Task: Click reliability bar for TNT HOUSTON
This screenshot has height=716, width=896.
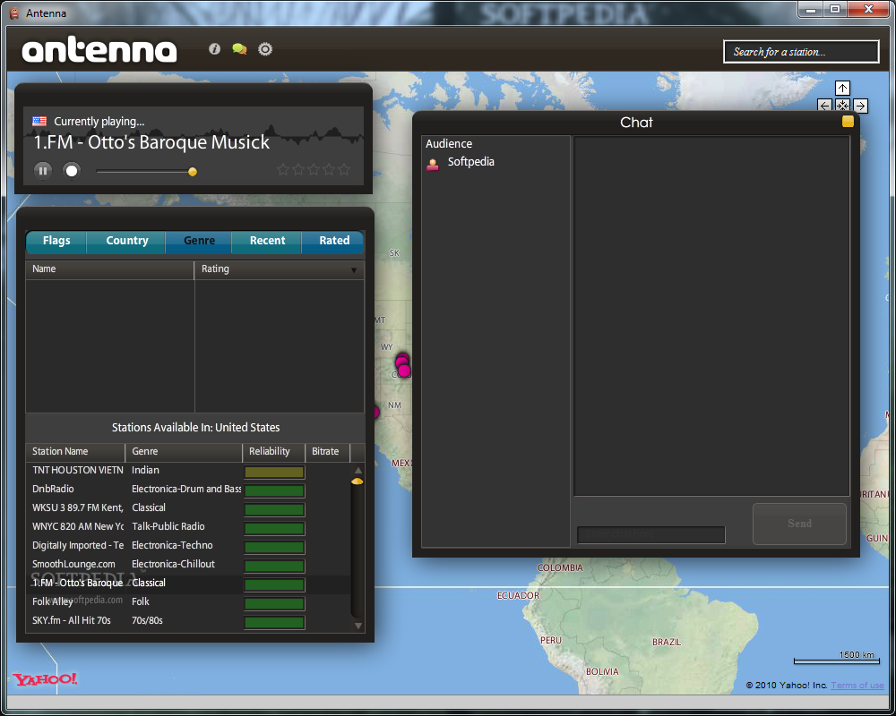Action: pos(274,473)
